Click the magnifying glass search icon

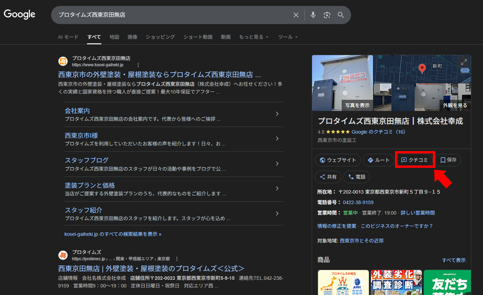(341, 15)
